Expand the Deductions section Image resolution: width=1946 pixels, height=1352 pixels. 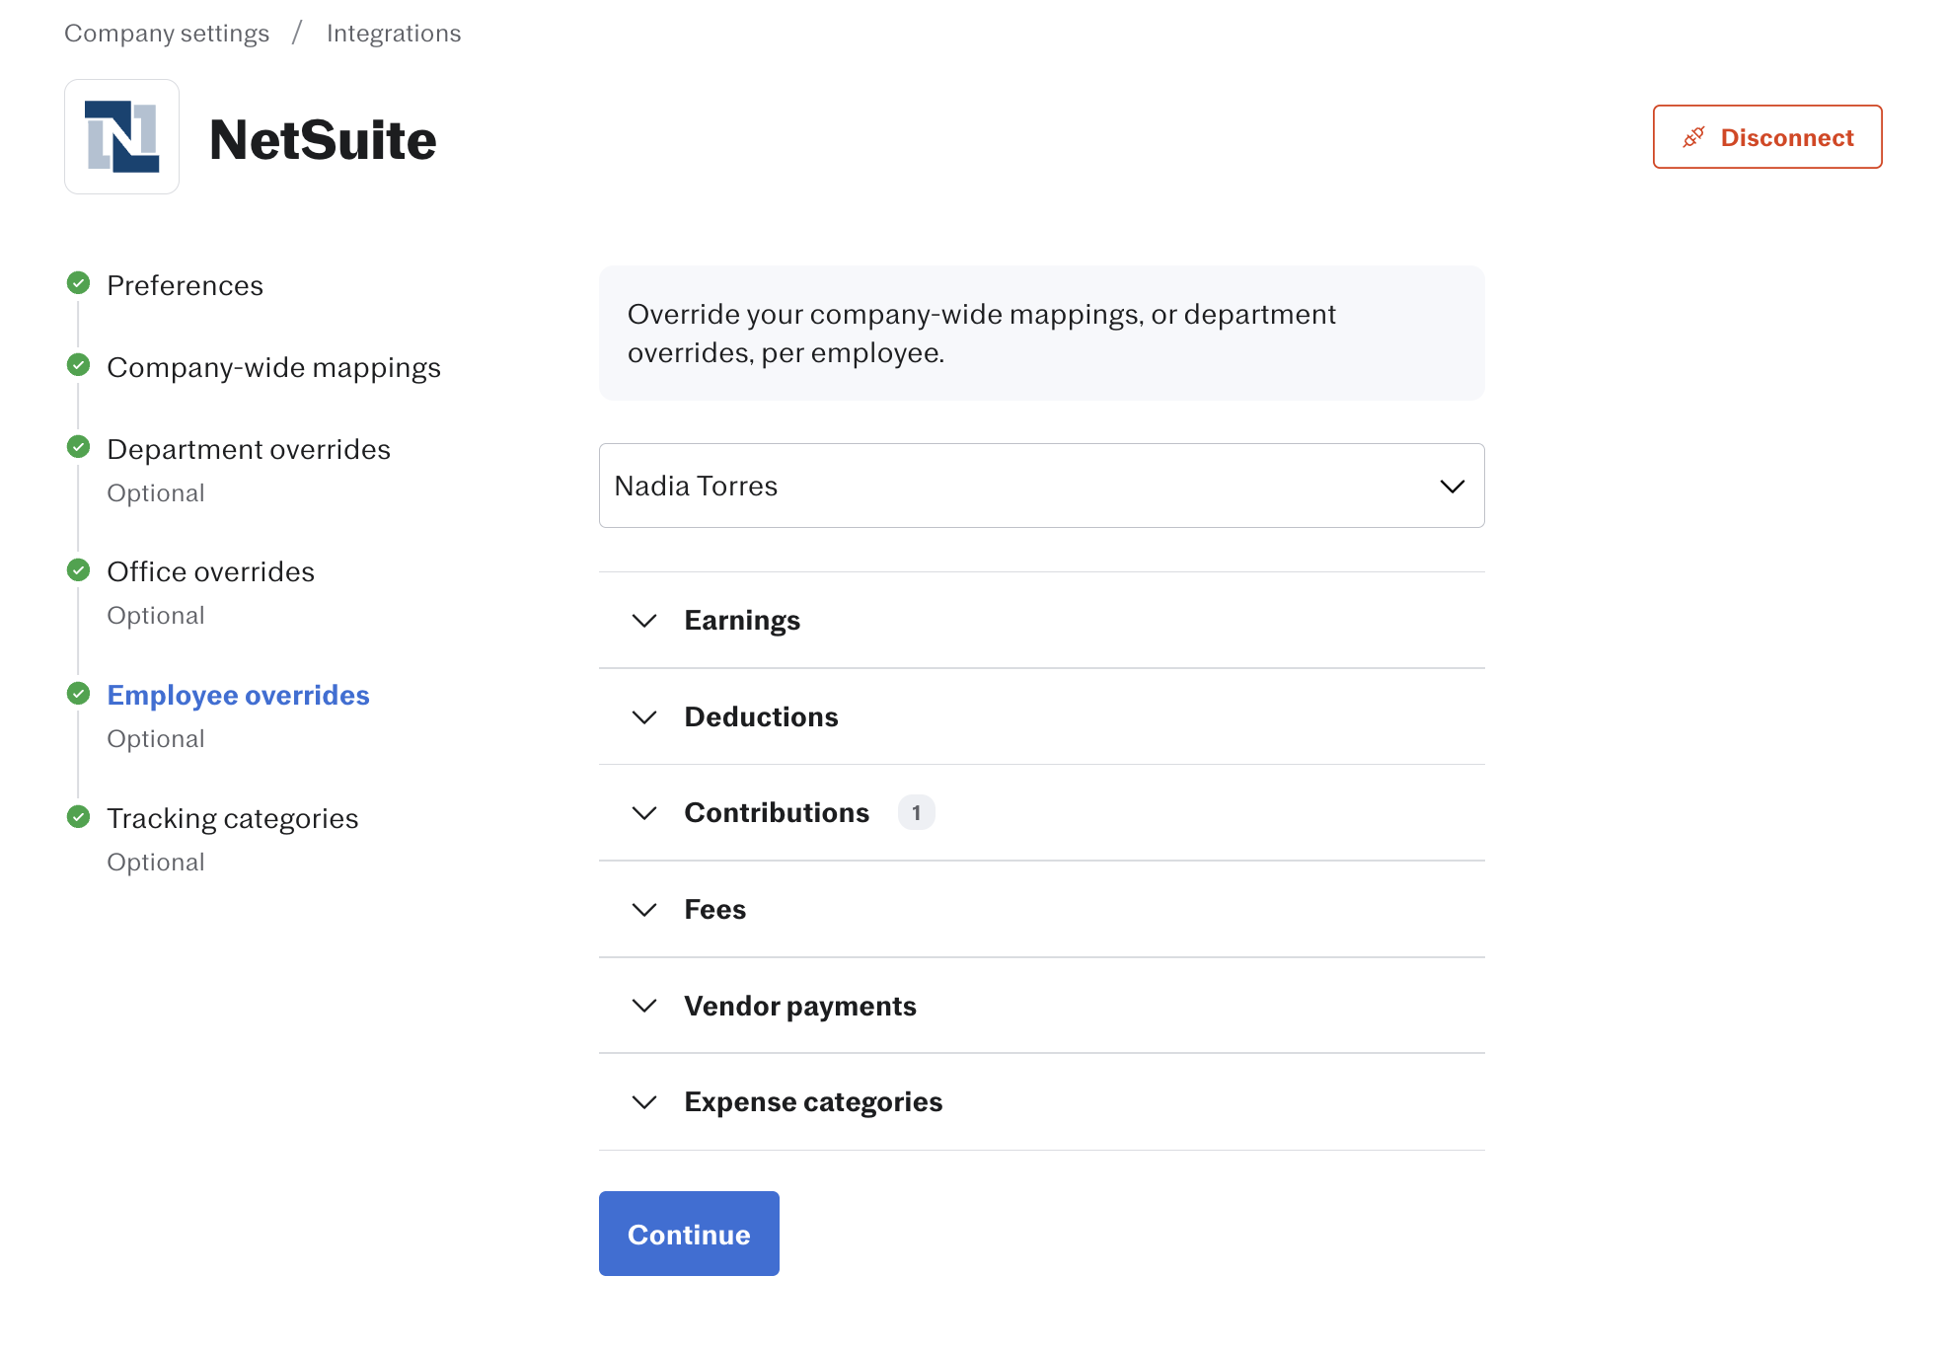pyautogui.click(x=1041, y=716)
